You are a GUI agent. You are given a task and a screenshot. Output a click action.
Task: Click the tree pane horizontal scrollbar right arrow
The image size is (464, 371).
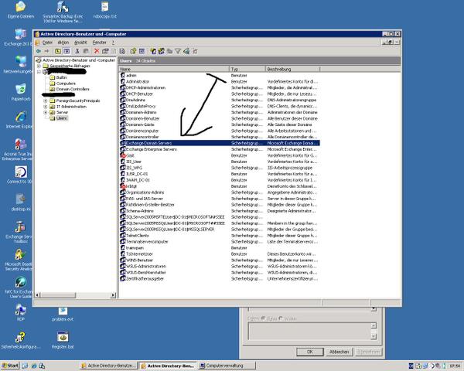pos(113,295)
